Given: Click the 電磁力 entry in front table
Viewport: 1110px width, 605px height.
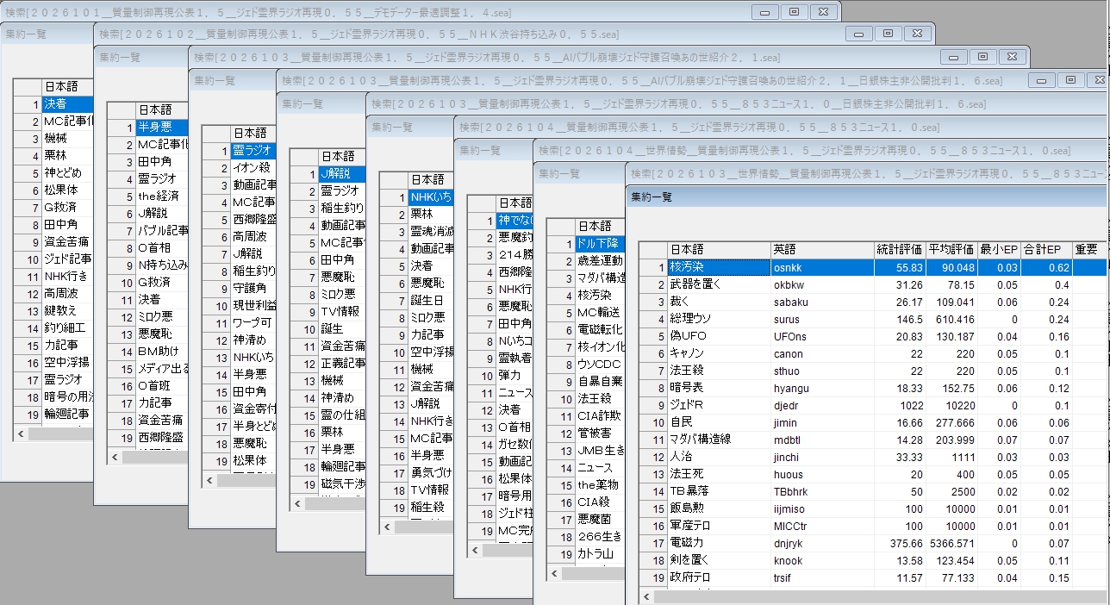Looking at the screenshot, I should pyautogui.click(x=686, y=543).
